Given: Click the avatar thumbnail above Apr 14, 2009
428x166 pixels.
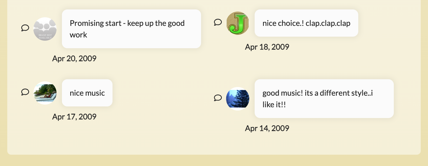Looking at the screenshot, I should click(238, 99).
